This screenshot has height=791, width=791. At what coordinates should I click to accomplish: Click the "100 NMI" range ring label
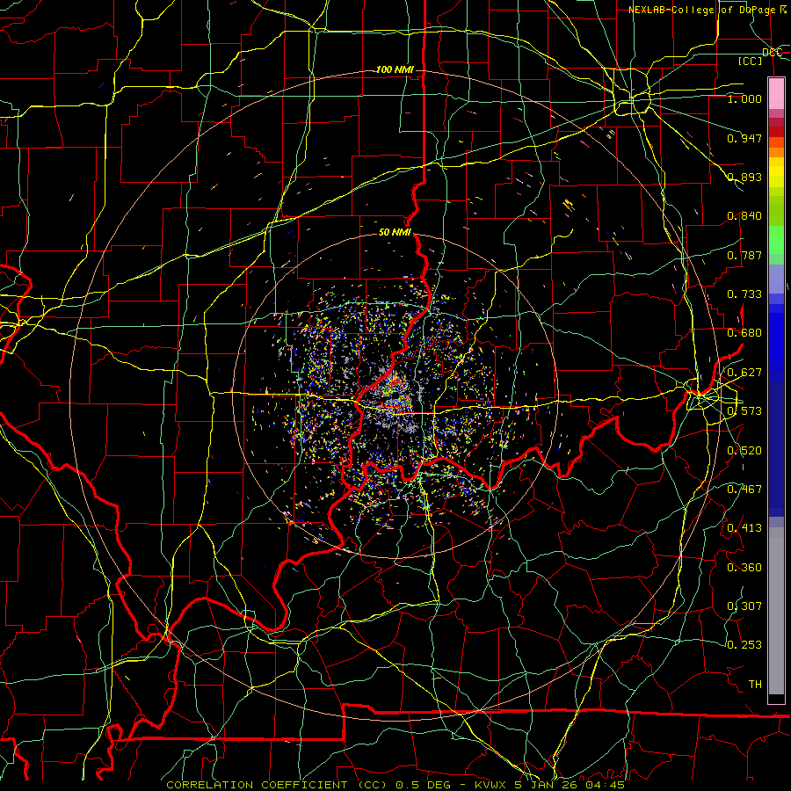[x=395, y=69]
